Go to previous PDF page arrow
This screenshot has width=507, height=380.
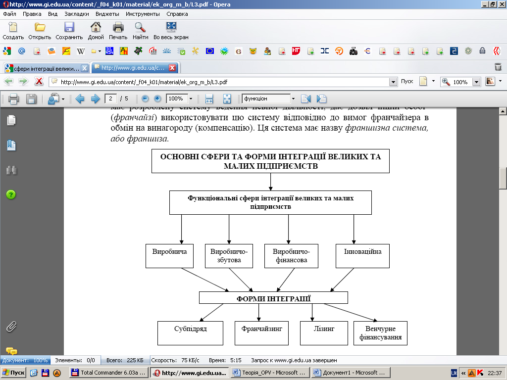pyautogui.click(x=80, y=99)
